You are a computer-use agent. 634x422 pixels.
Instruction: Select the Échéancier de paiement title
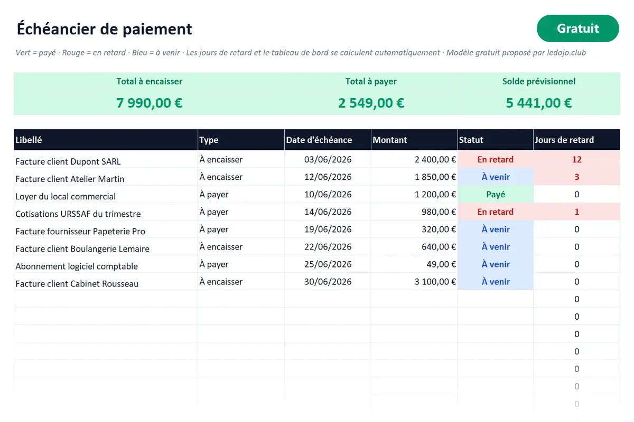[x=104, y=28]
